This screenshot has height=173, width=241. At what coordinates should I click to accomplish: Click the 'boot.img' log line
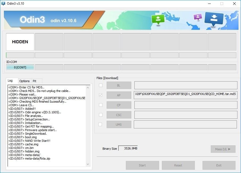(x=23, y=137)
